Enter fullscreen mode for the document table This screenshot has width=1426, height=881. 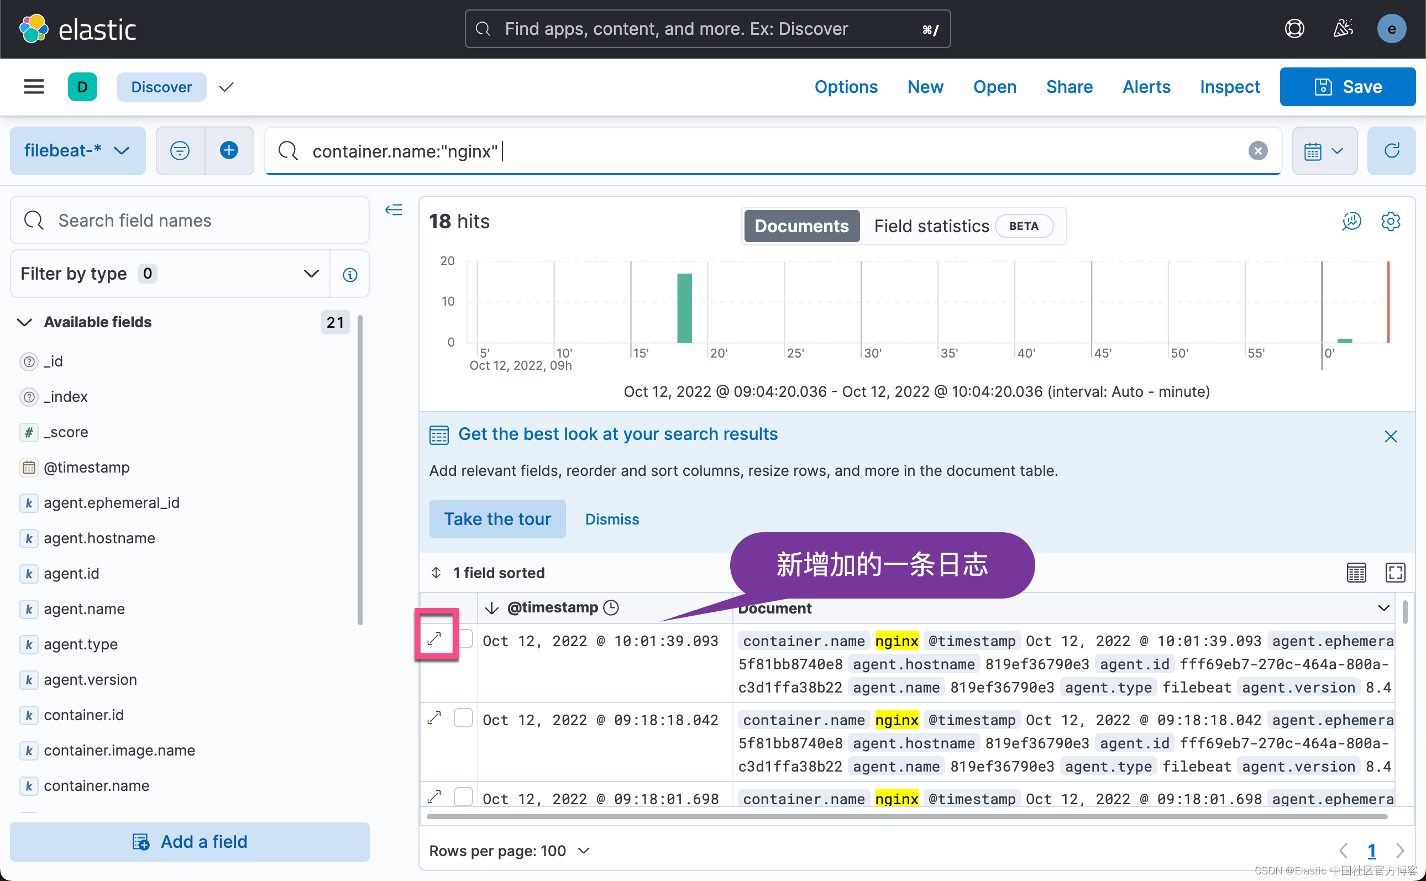pyautogui.click(x=1396, y=573)
